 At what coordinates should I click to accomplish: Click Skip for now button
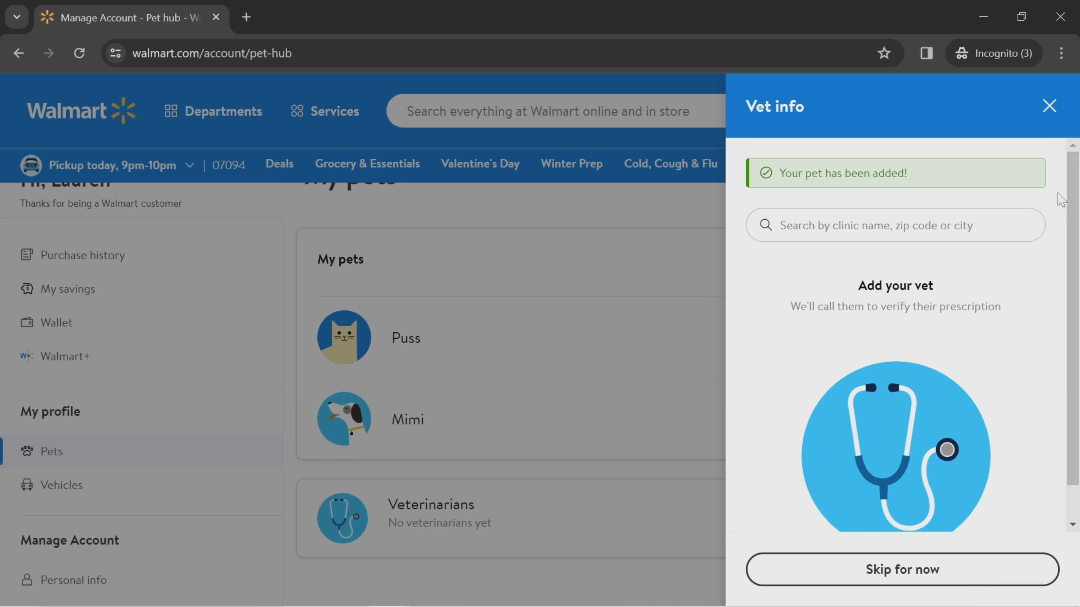pos(902,569)
